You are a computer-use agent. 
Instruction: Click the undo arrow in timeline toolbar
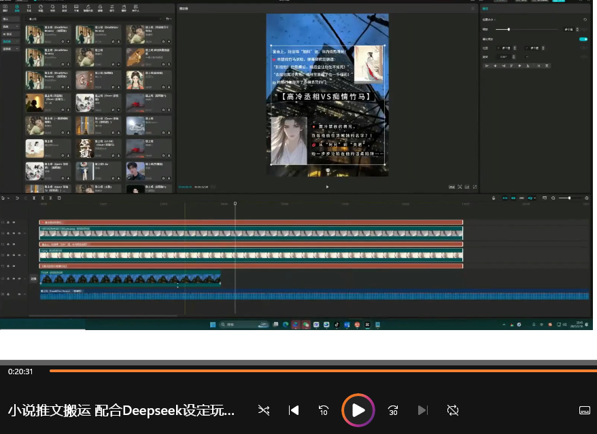17,198
